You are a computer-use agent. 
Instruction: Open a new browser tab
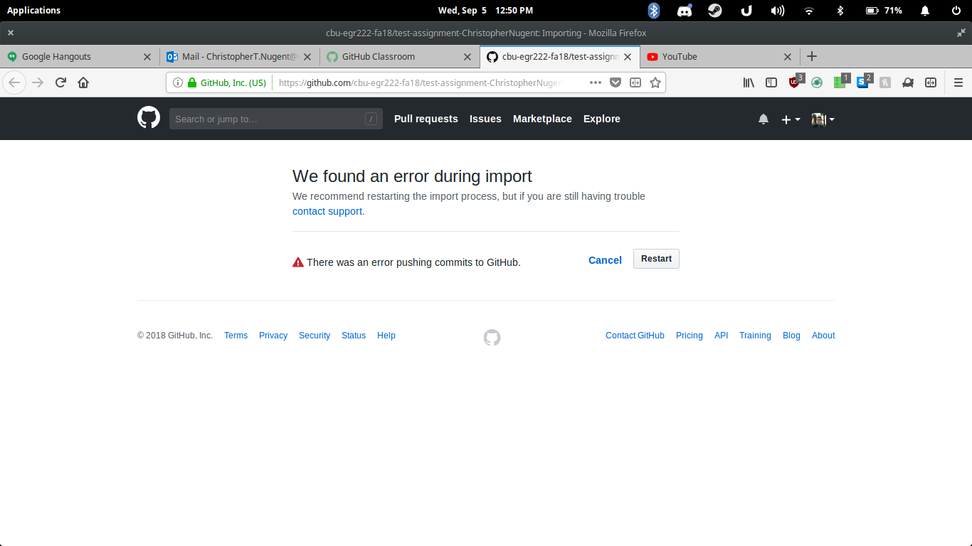click(812, 56)
